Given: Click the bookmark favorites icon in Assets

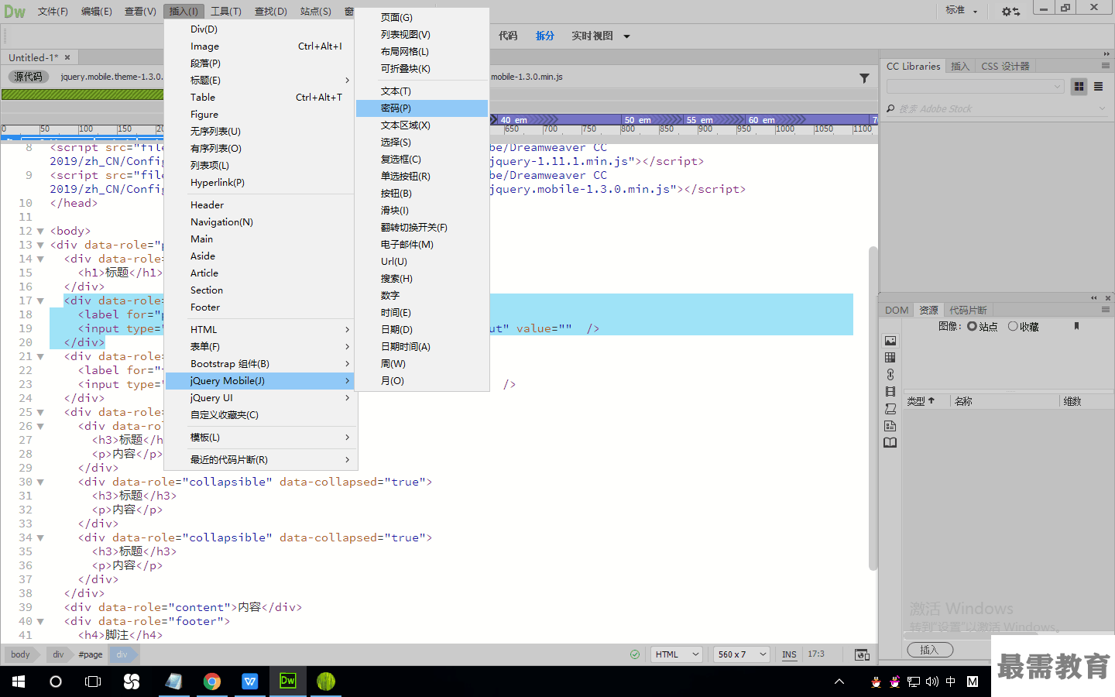Looking at the screenshot, I should coord(1076,326).
